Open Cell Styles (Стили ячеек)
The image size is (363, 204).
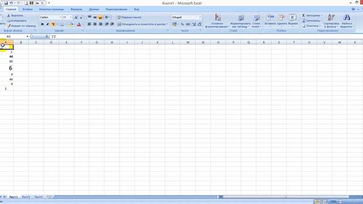(256, 21)
